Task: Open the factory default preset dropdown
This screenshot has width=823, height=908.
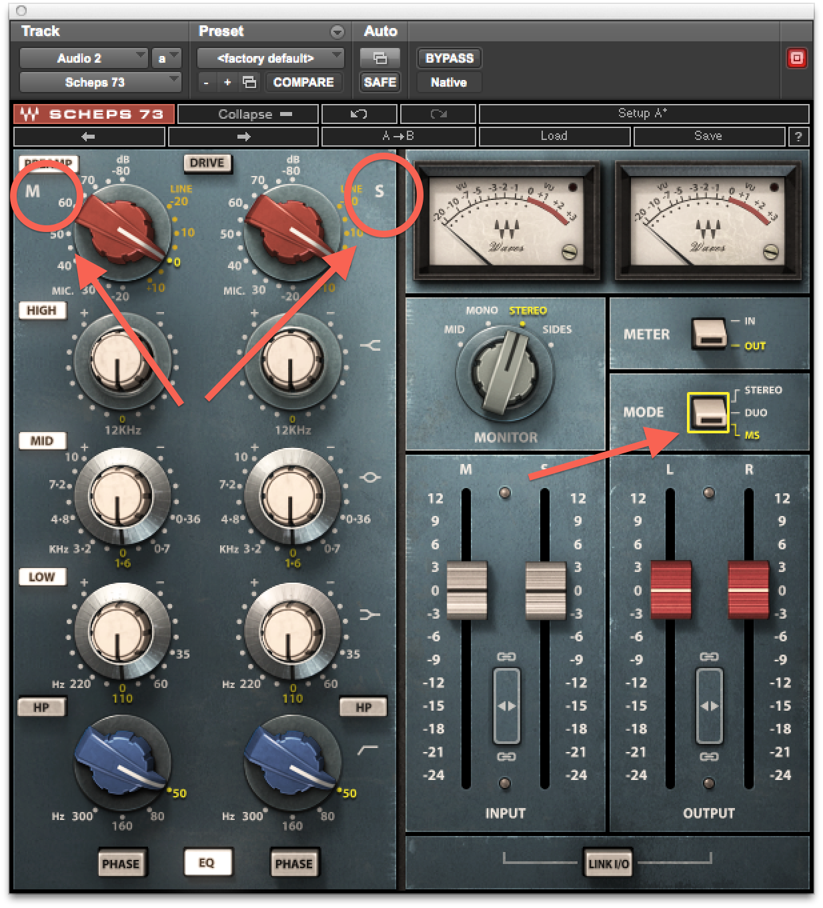Action: (271, 58)
